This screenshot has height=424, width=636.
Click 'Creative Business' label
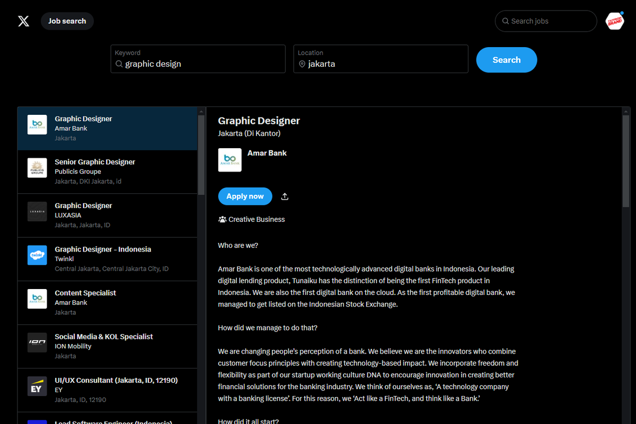coord(257,219)
